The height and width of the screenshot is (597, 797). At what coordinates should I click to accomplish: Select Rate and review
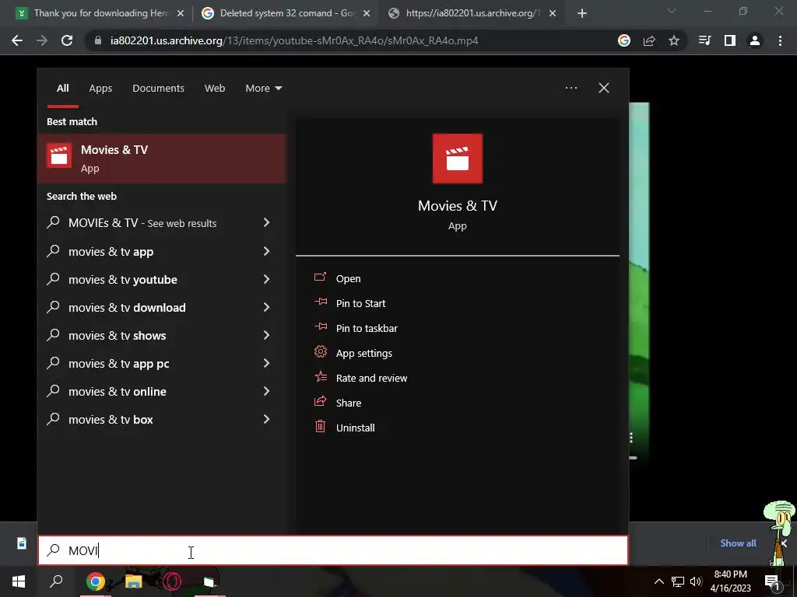pyautogui.click(x=371, y=379)
